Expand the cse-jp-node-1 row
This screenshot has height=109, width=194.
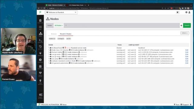pyautogui.click(x=48, y=54)
